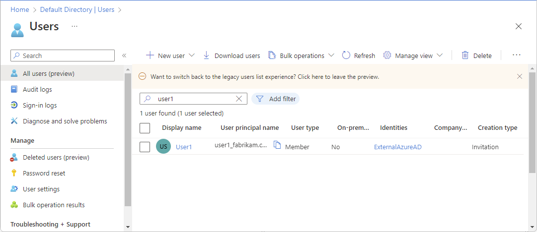Sort by User principal name header
537x232 pixels.
250,128
